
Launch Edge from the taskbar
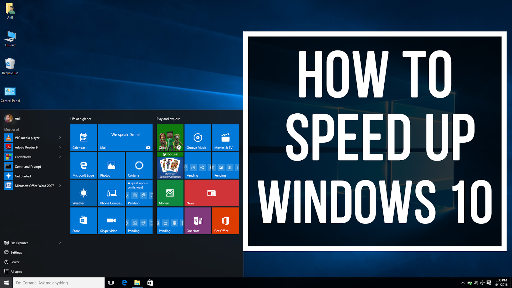coord(124,283)
